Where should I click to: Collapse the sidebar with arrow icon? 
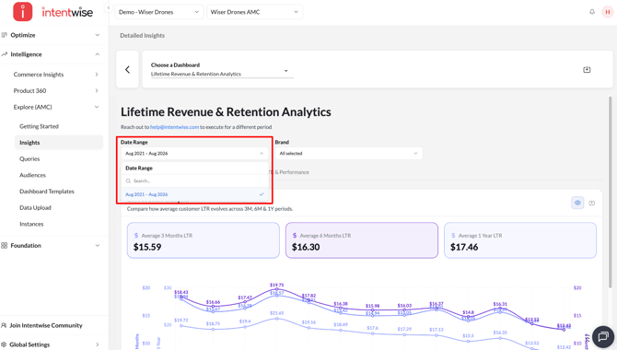(109, 7)
